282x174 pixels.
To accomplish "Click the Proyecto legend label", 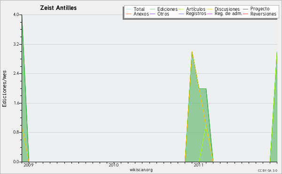I will (x=260, y=9).
